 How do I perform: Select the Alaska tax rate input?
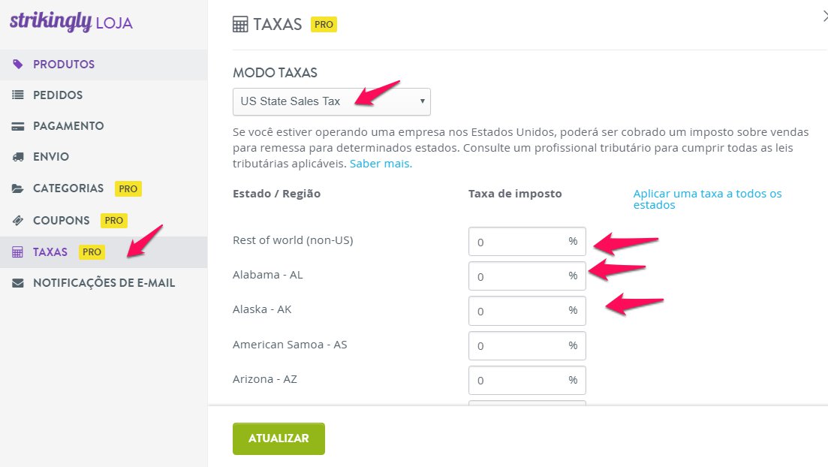527,311
